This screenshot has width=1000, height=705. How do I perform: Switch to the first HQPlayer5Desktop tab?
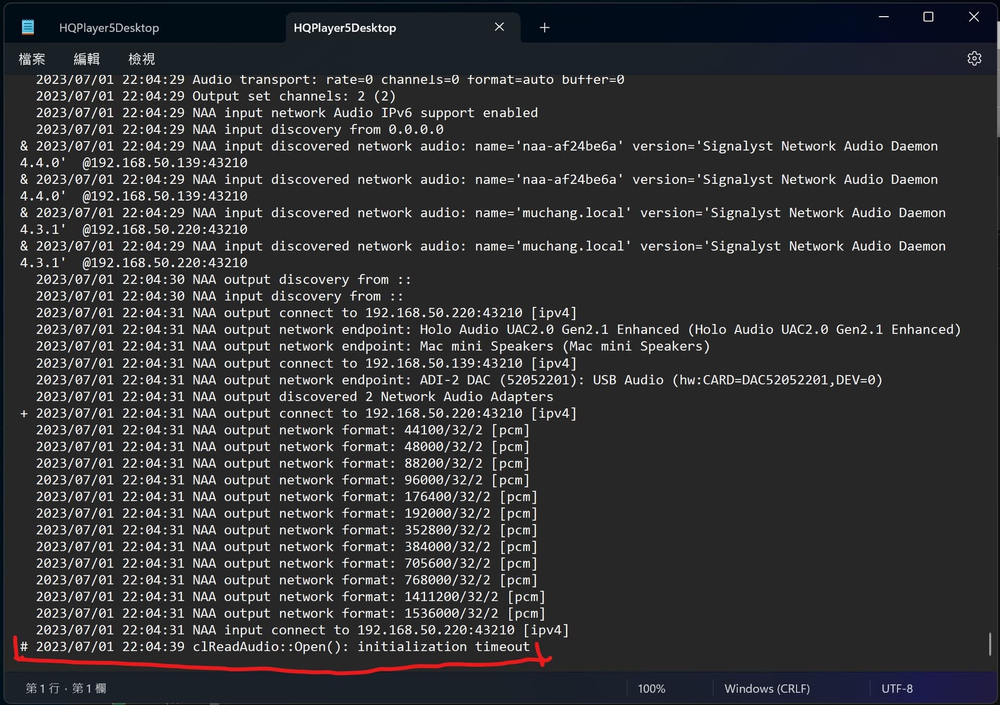(109, 28)
